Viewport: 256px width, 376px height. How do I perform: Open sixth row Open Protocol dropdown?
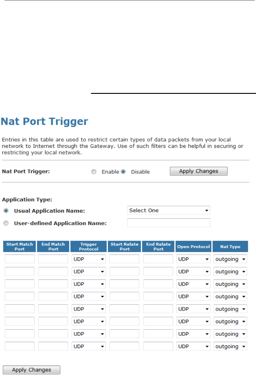(x=193, y=321)
